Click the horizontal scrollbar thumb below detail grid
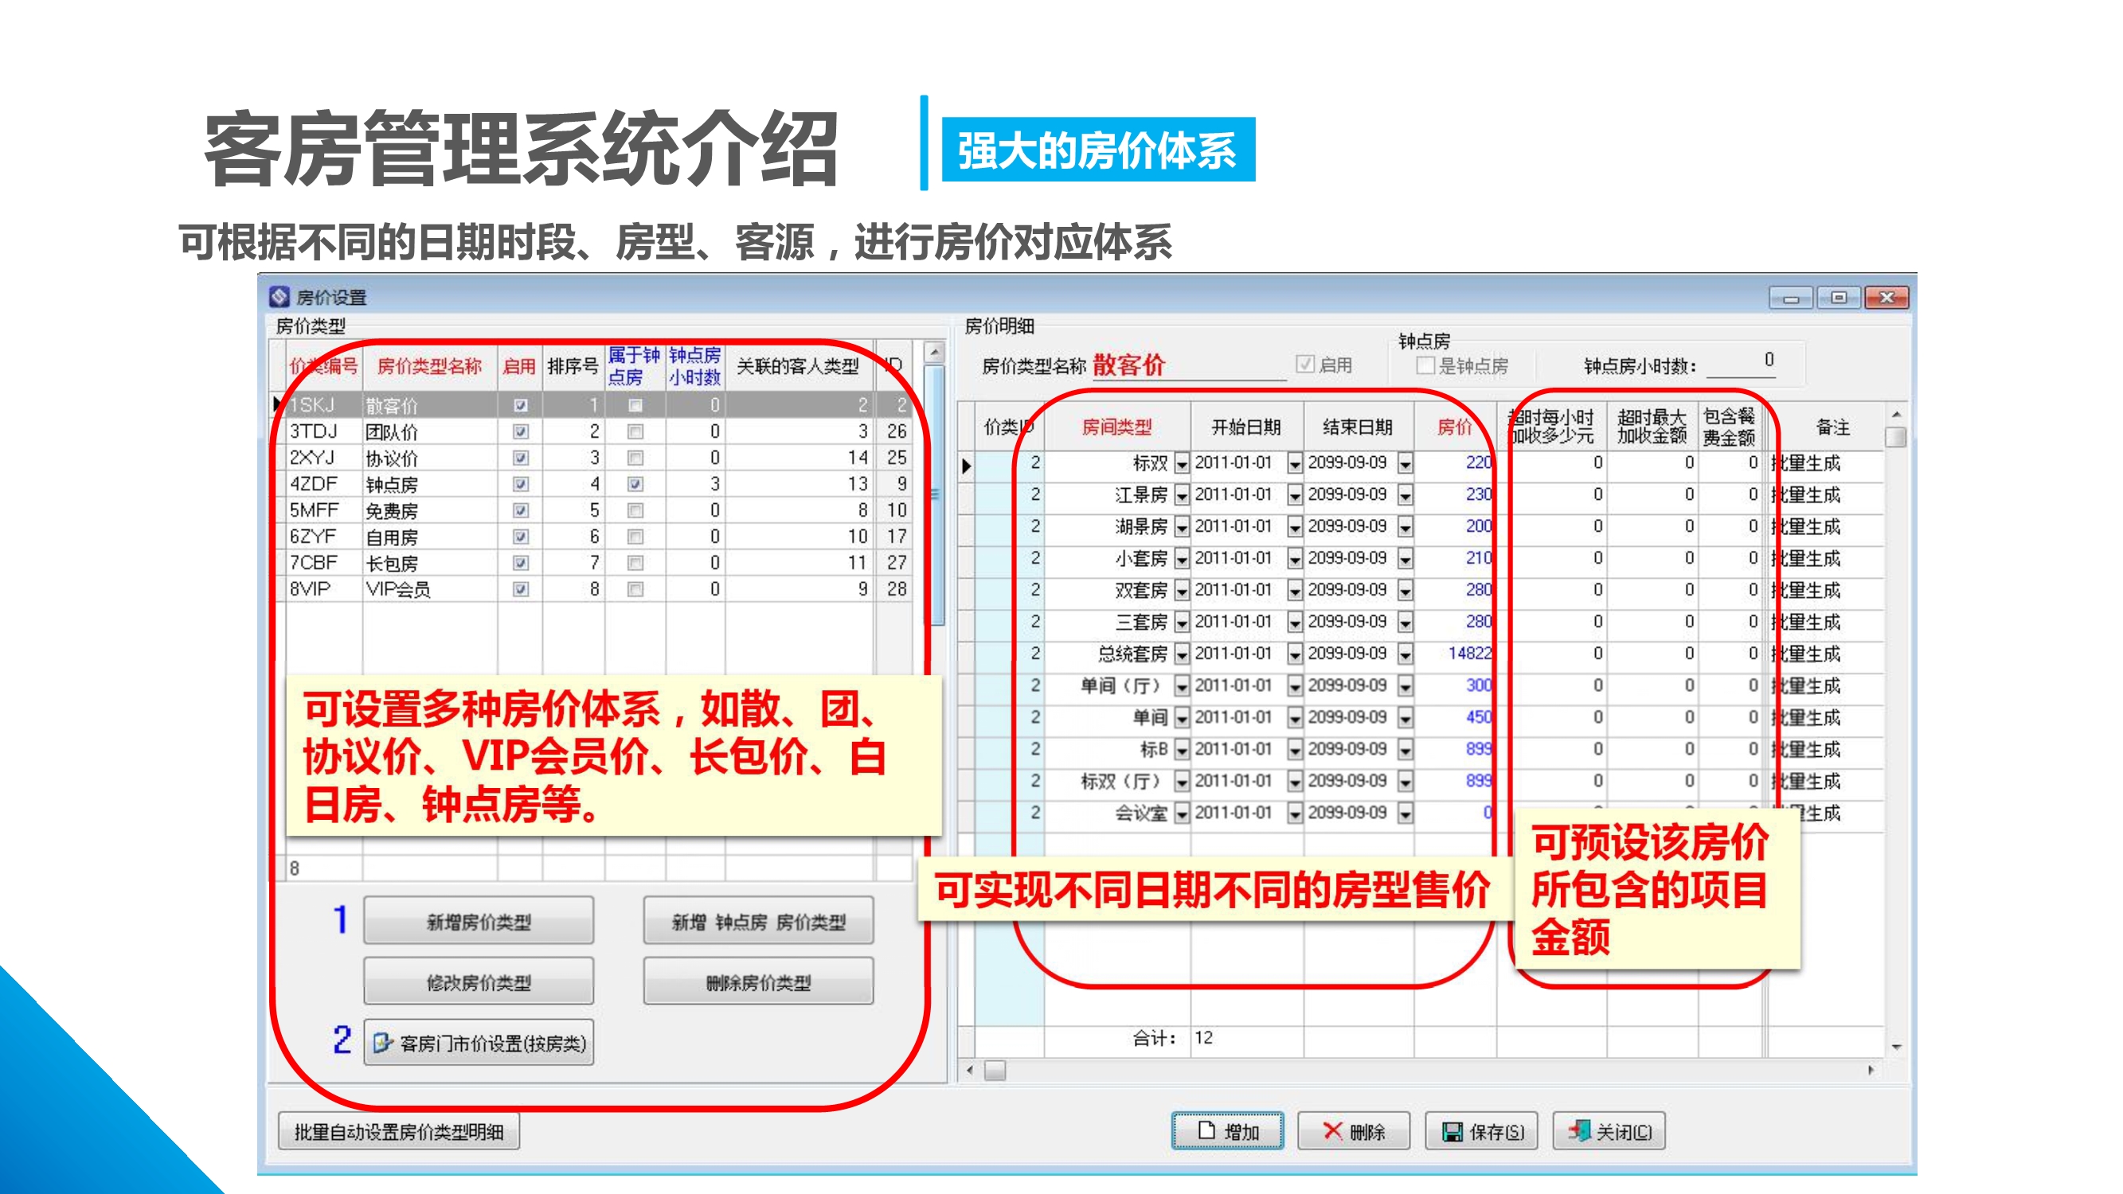This screenshot has height=1194, width=2123. (995, 1071)
